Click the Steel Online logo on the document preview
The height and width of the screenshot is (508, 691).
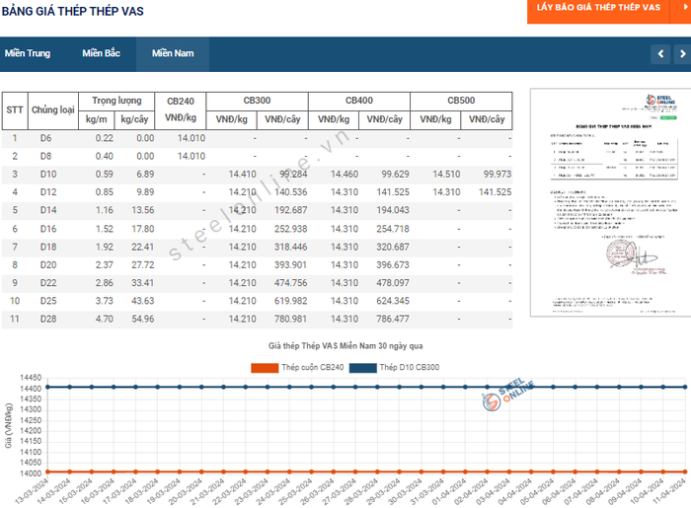657,103
